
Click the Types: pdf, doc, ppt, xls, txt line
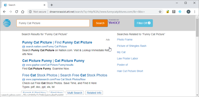click(38, 87)
